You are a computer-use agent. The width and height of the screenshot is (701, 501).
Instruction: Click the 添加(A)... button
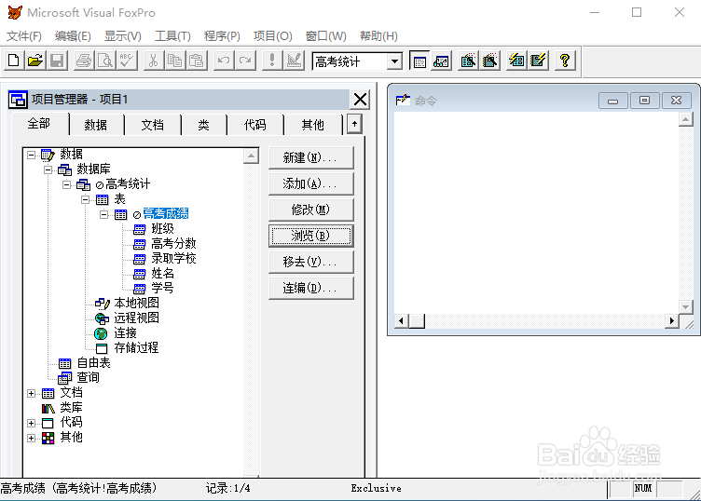click(310, 183)
